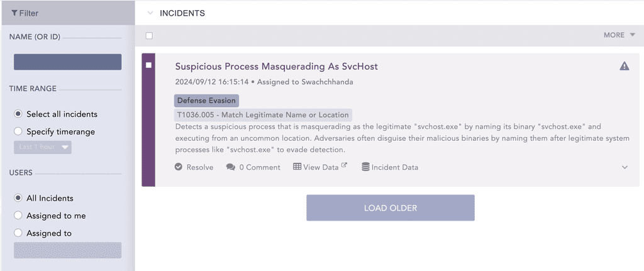Click the Filter funnel icon
This screenshot has height=271, width=644.
(x=14, y=13)
